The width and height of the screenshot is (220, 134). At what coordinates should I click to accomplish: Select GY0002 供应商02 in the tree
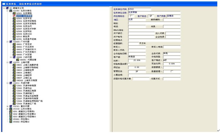(x=21, y=122)
